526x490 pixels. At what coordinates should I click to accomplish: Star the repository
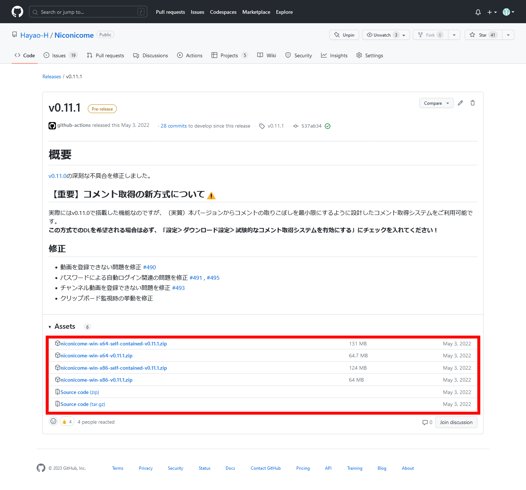pyautogui.click(x=483, y=35)
